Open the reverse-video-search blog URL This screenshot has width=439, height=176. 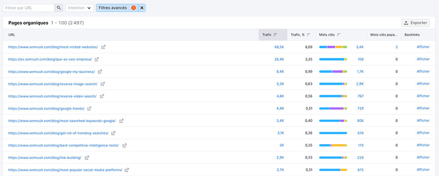(52, 96)
